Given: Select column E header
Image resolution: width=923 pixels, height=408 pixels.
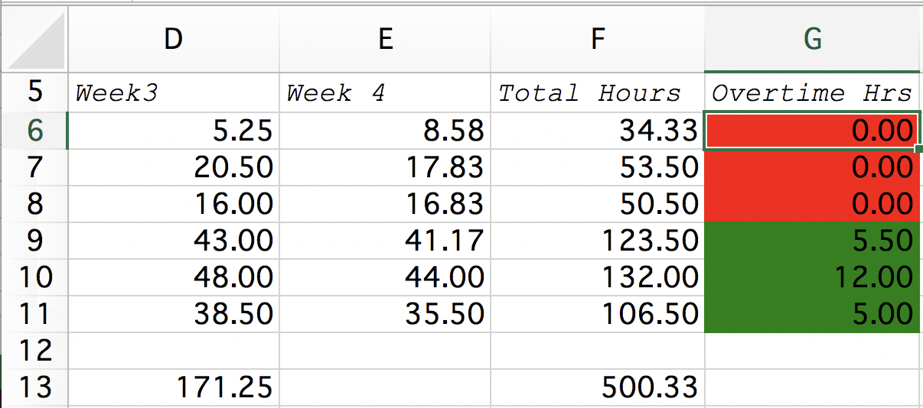Looking at the screenshot, I should [x=385, y=39].
